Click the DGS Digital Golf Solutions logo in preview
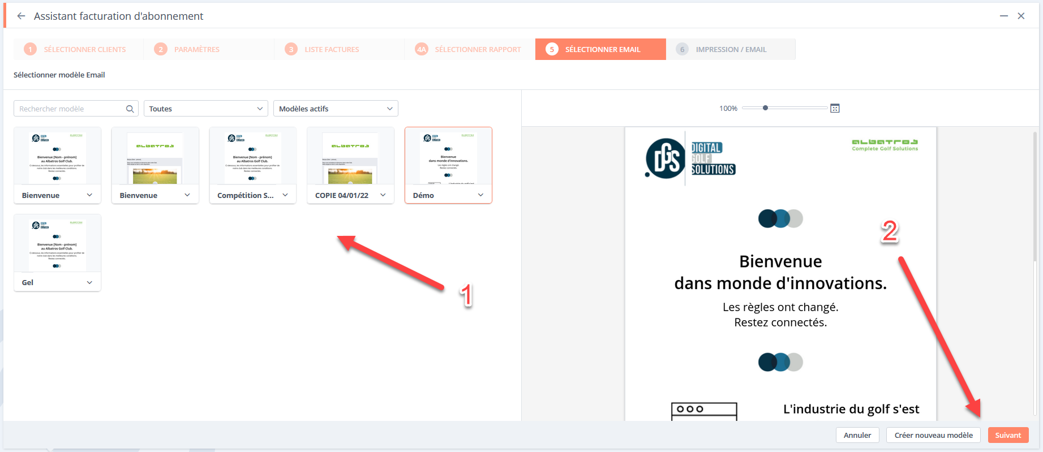 point(690,158)
